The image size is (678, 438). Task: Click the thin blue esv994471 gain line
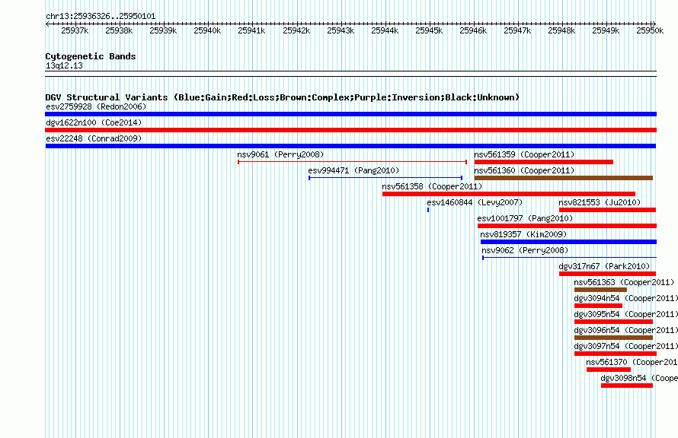385,178
